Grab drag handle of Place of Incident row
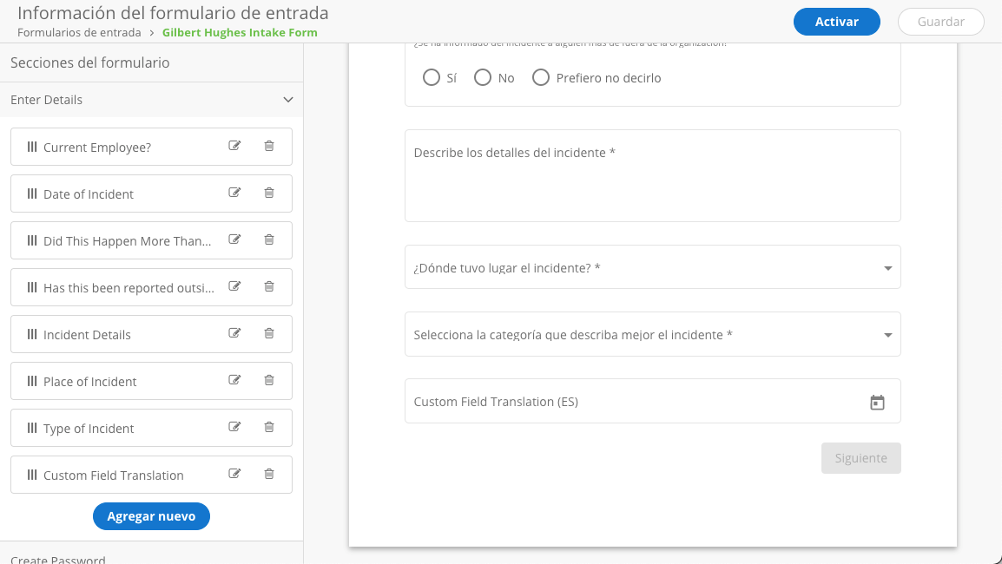This screenshot has height=564, width=1002. [32, 381]
